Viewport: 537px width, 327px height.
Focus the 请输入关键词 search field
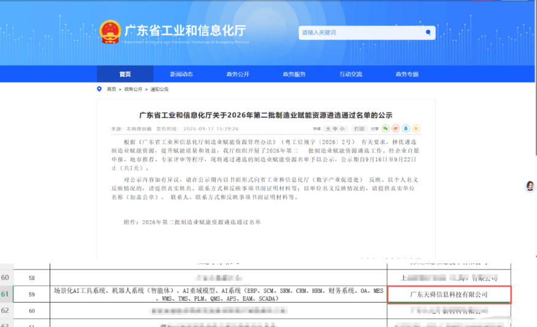(367, 33)
